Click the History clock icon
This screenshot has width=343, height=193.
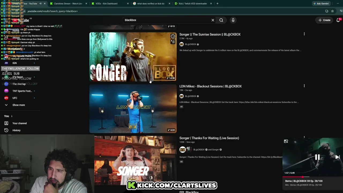click(6, 130)
